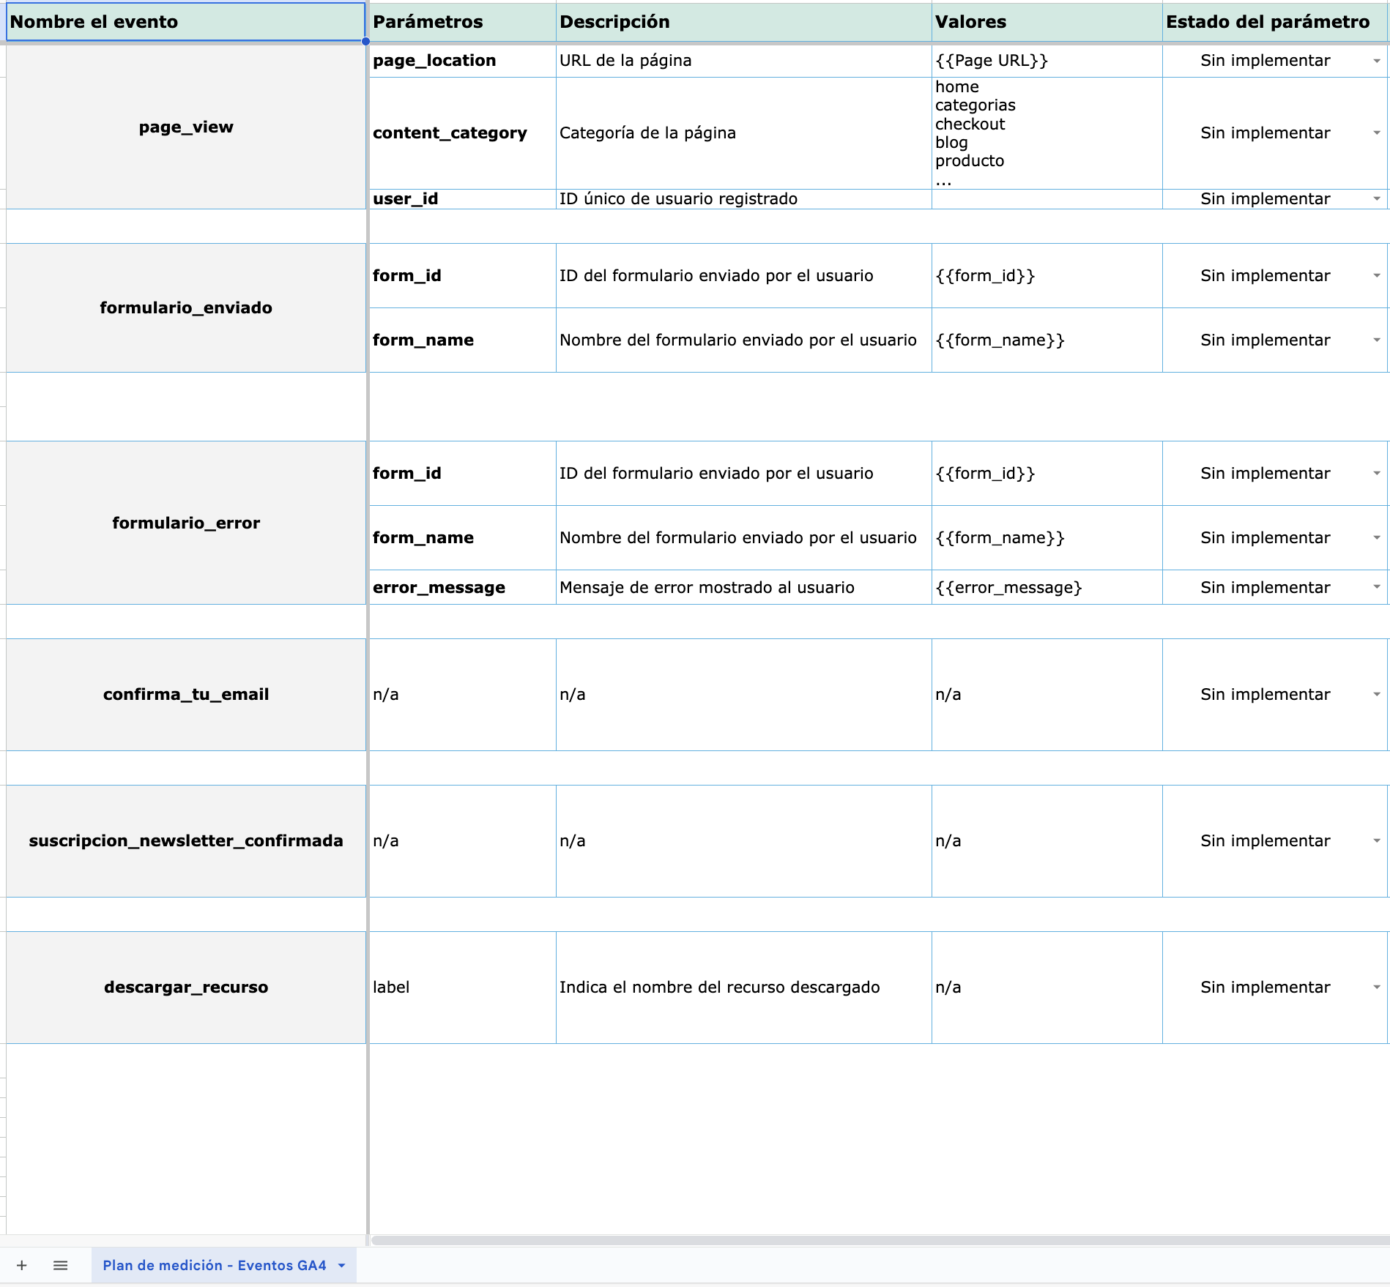This screenshot has height=1287, width=1390.
Task: Select descargar_recurso n/a value cell
Action: point(1047,988)
